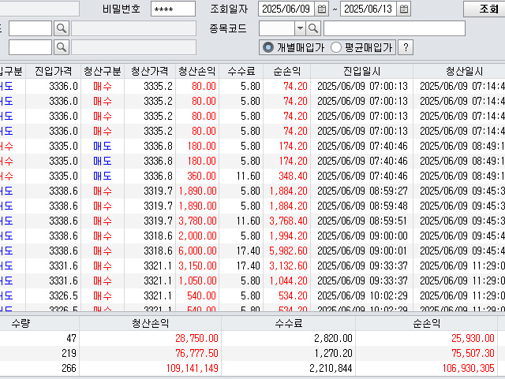The height and width of the screenshot is (379, 505).
Task: Click the upper-left search magnifier icon
Action: (x=61, y=28)
